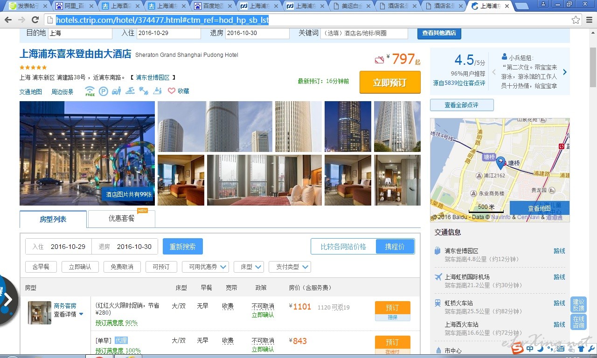Click the Sogou wrench settings icon

pos(591,349)
